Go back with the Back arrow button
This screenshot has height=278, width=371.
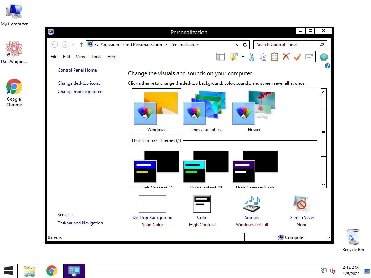(54, 45)
